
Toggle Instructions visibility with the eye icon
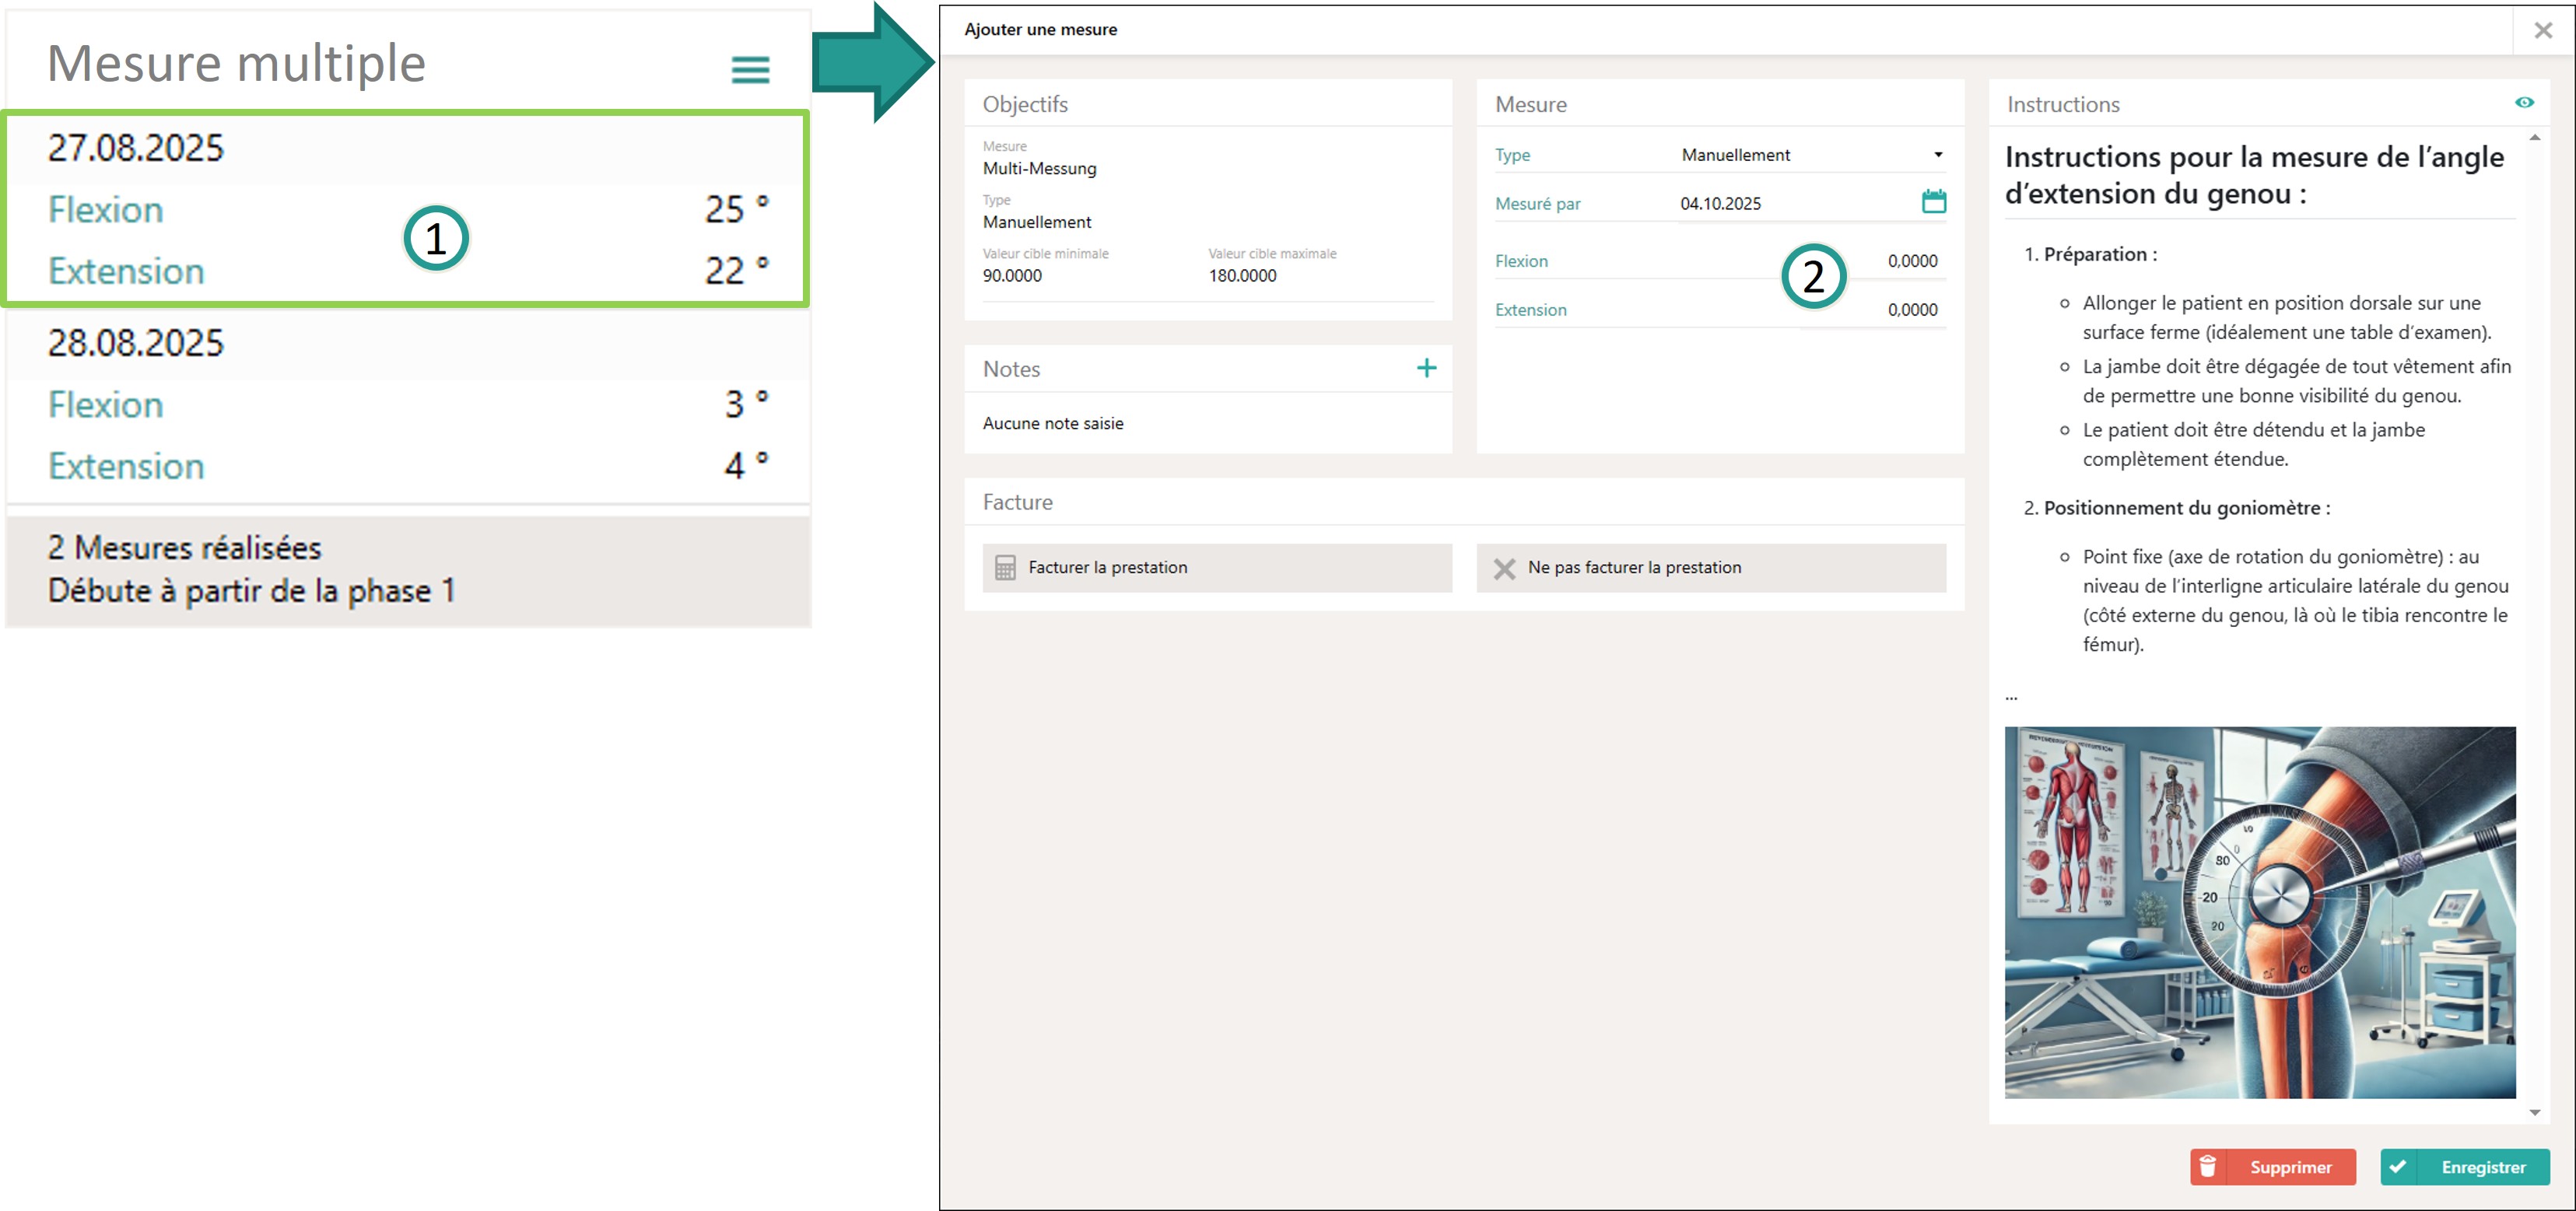tap(2523, 103)
